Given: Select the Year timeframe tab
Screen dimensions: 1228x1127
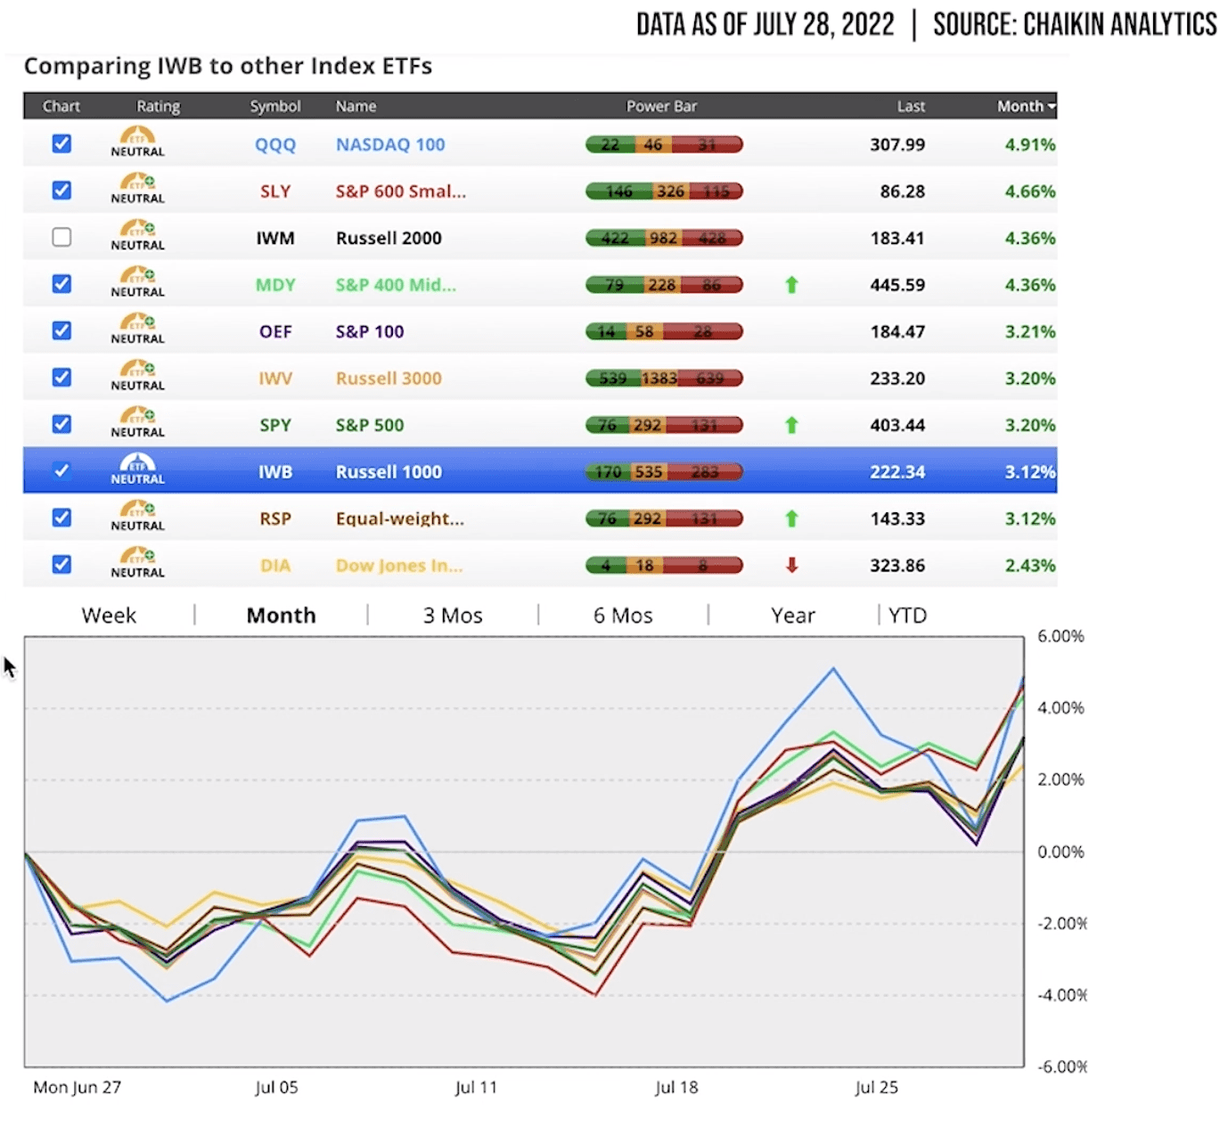Looking at the screenshot, I should coord(793,616).
